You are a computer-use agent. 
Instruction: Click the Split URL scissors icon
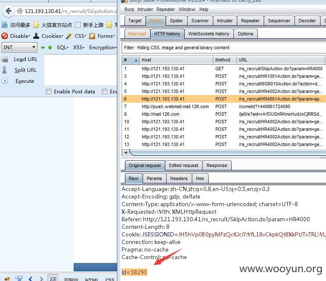tap(4, 70)
